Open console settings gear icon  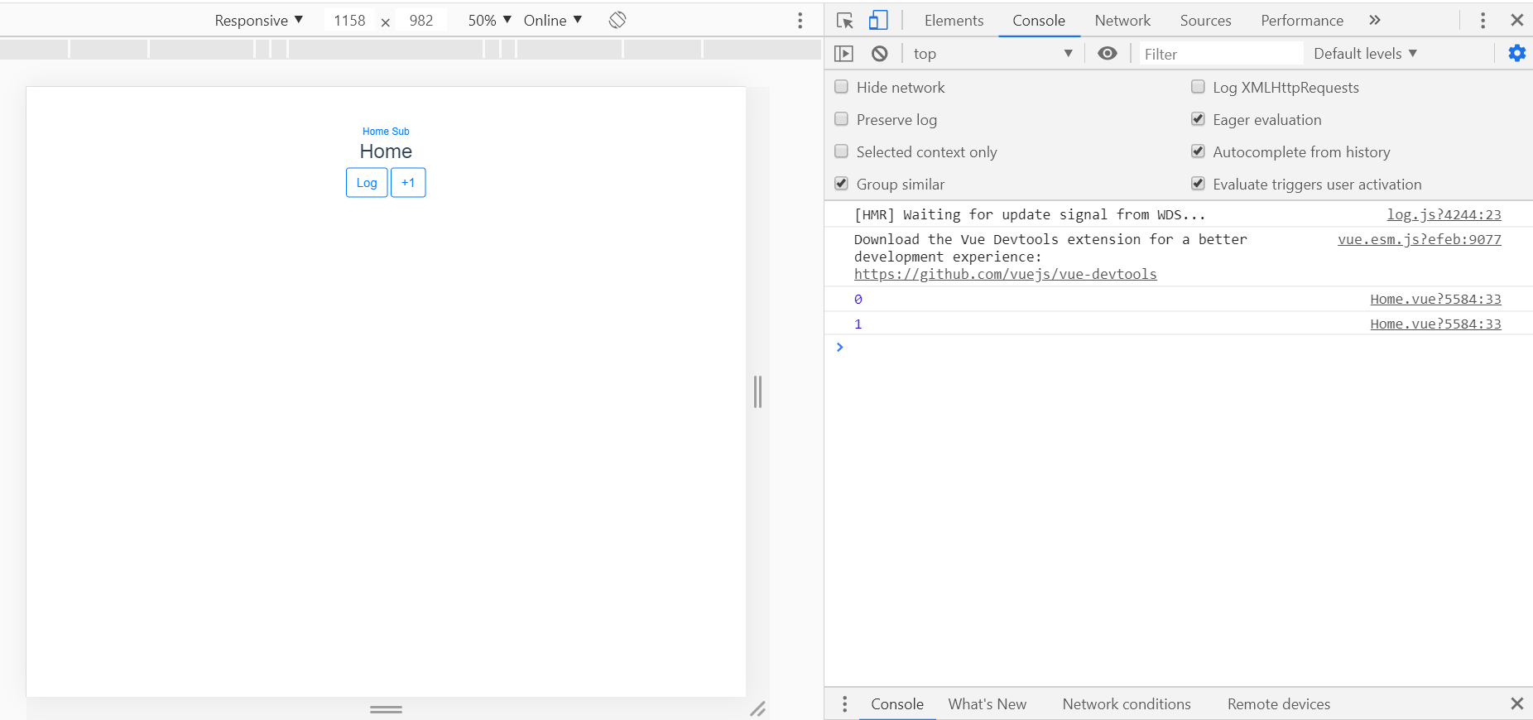click(1516, 54)
